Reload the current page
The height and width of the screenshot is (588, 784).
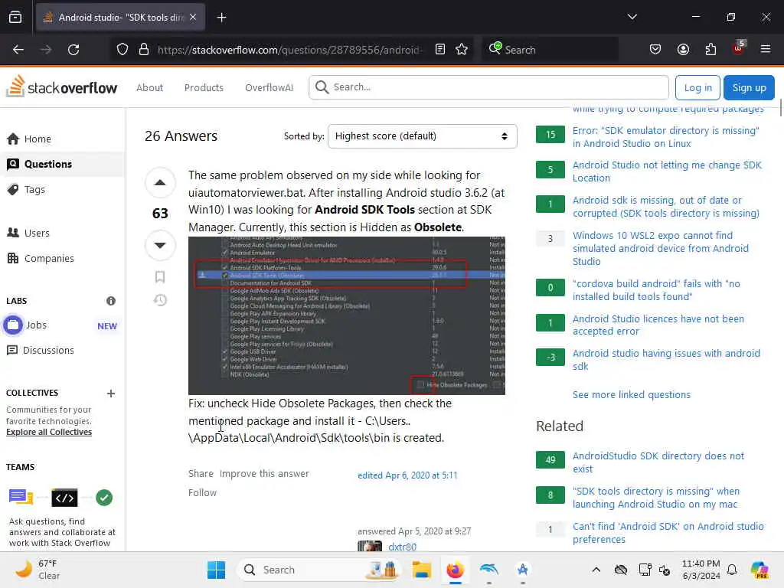(73, 50)
